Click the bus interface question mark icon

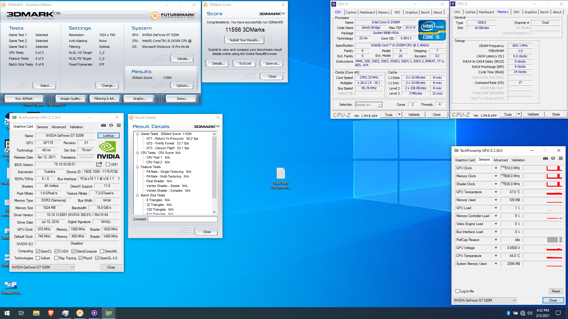pyautogui.click(x=119, y=179)
